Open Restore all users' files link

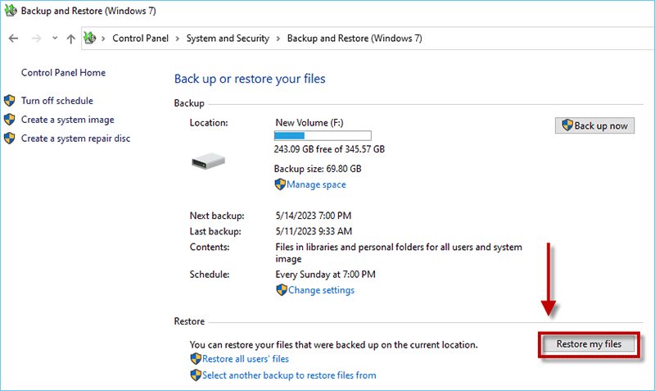click(246, 359)
